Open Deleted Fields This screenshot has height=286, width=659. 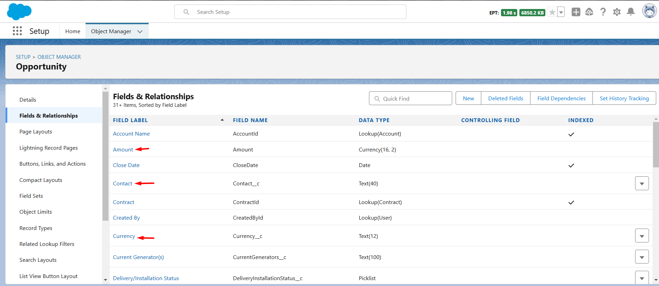coord(506,98)
